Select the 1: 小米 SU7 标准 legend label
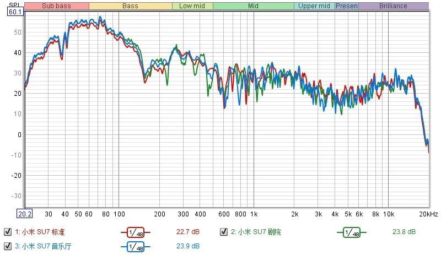Image resolution: width=441 pixels, height=255 pixels. coord(40,232)
